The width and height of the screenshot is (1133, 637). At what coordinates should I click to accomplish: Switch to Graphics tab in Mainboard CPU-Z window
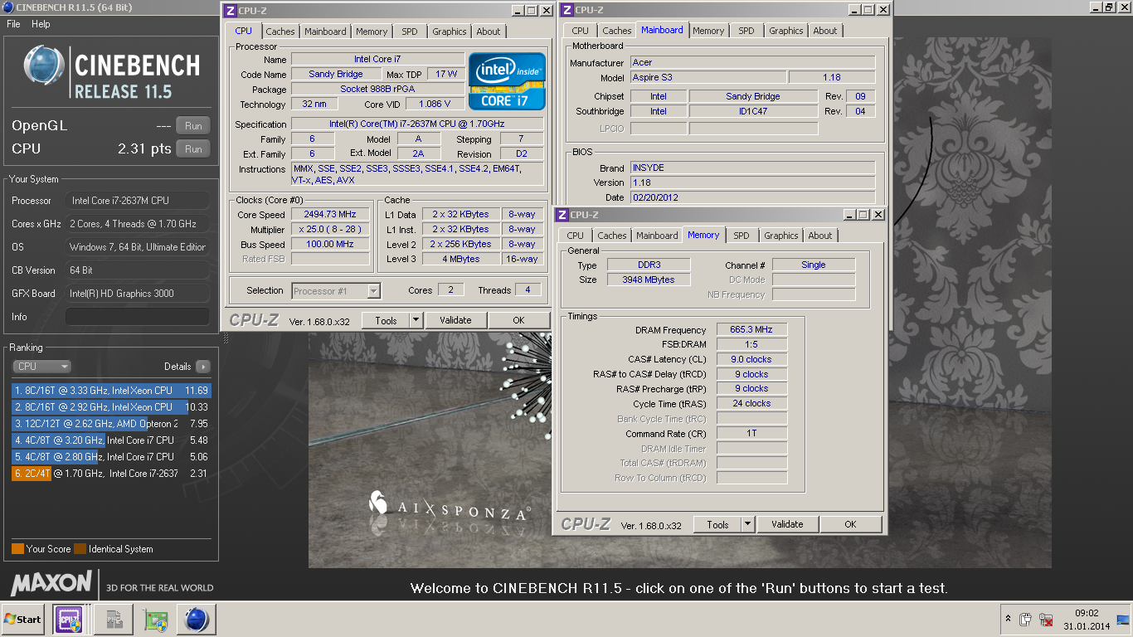pyautogui.click(x=786, y=31)
